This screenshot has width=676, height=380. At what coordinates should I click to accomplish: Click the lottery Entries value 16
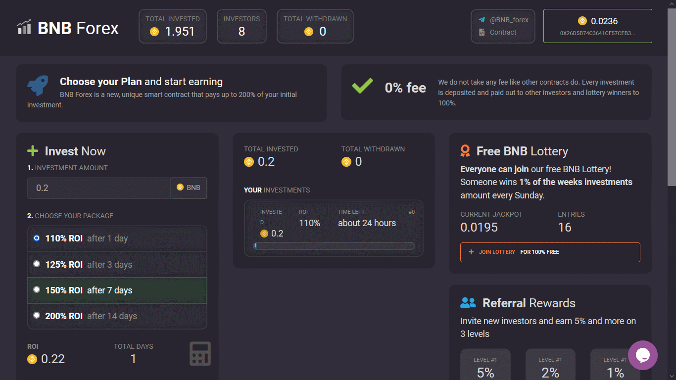565,228
